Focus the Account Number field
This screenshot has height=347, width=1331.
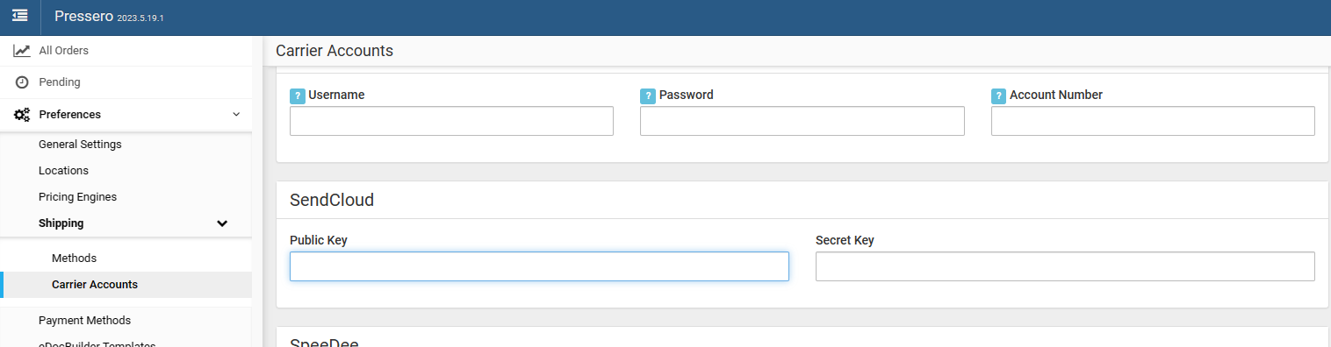tap(1153, 121)
